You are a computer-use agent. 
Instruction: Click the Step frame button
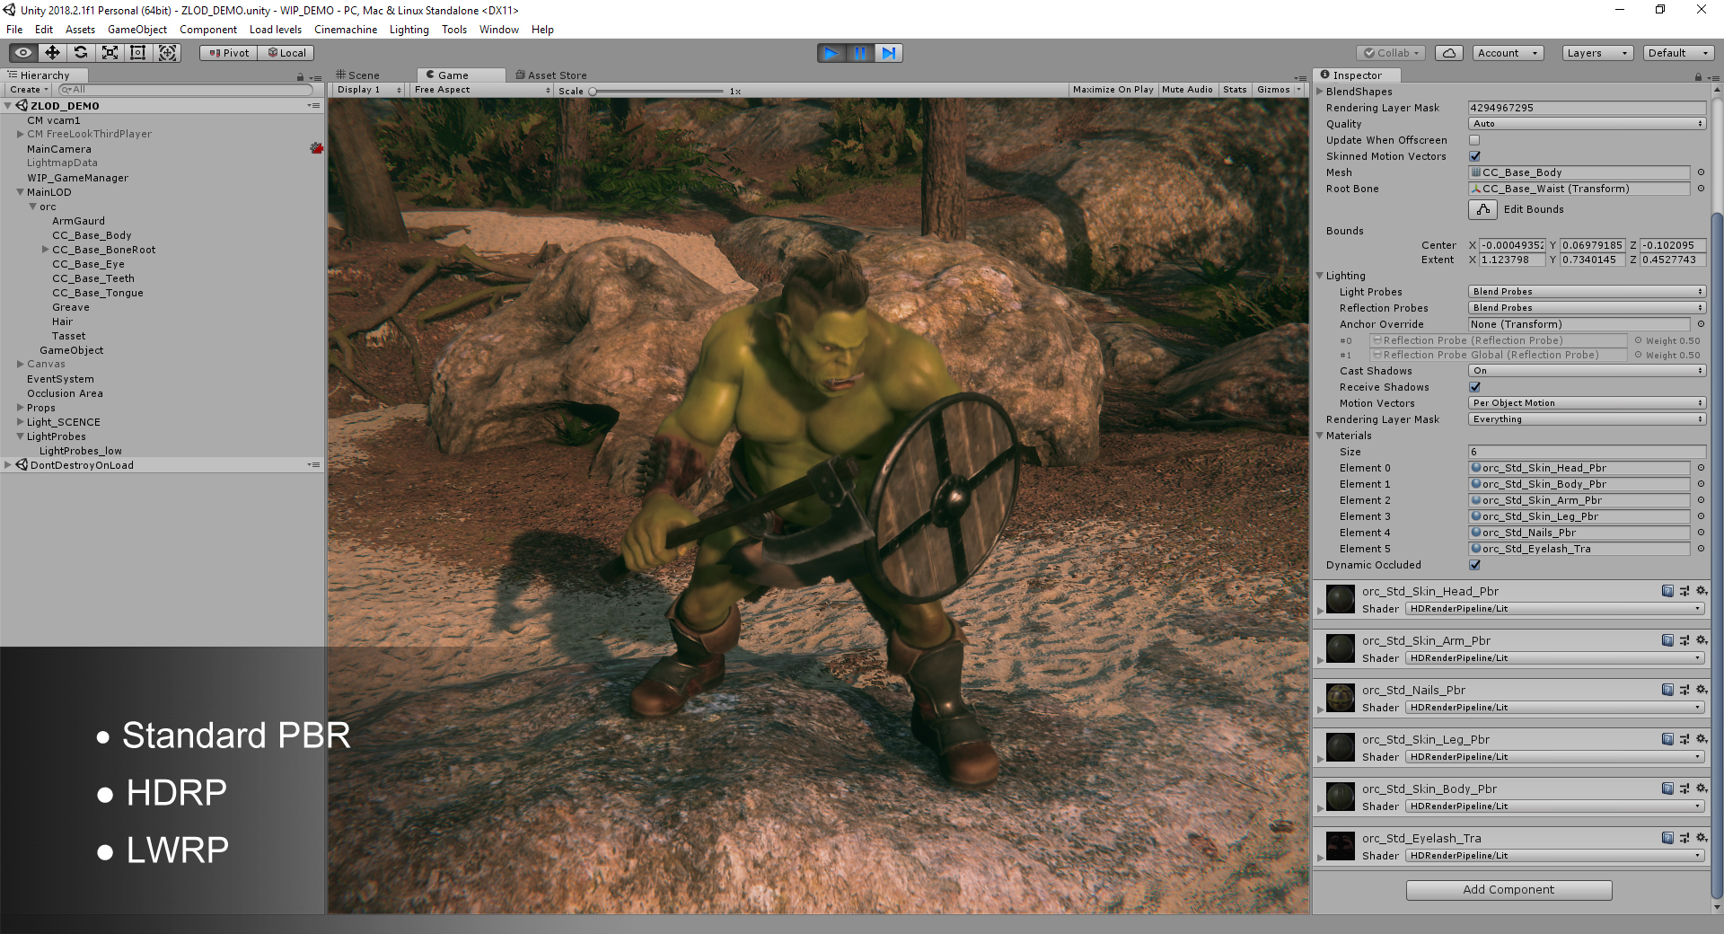888,53
